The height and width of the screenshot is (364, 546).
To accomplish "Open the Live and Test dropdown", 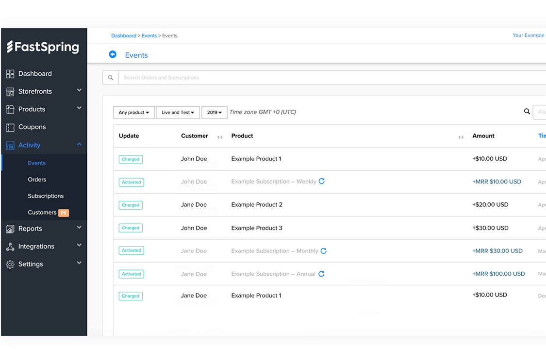I will (178, 113).
